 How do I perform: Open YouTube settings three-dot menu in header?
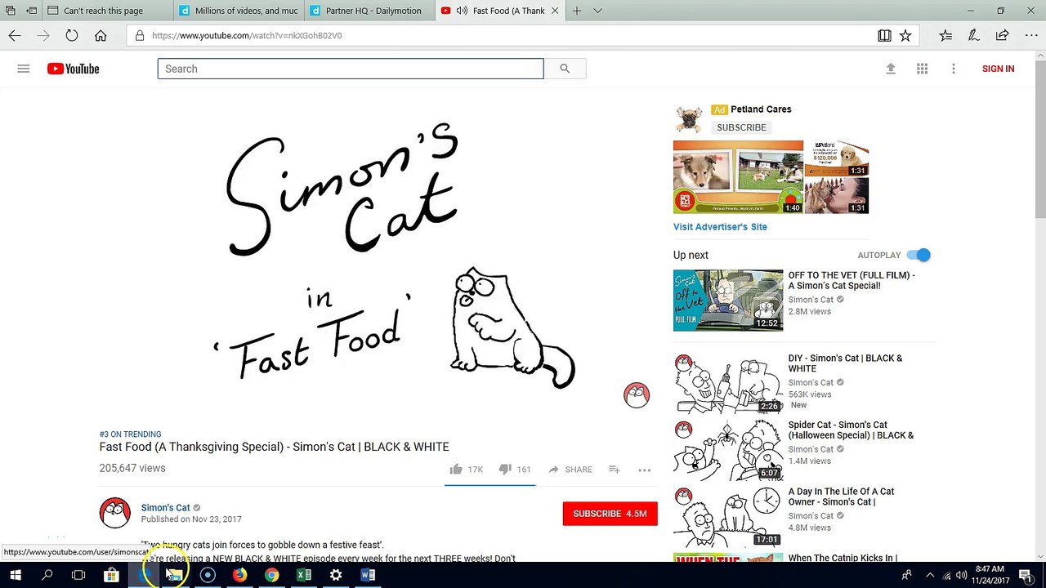(x=953, y=69)
